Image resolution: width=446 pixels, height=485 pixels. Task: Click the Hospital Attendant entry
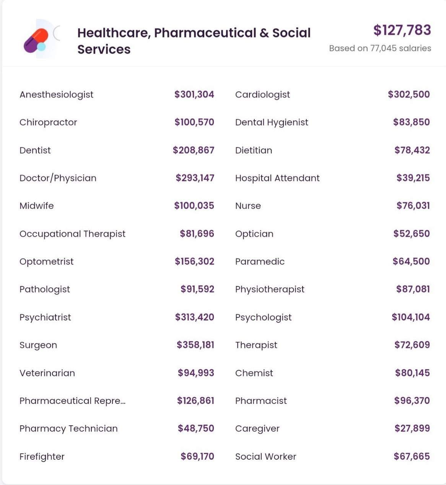click(x=277, y=178)
